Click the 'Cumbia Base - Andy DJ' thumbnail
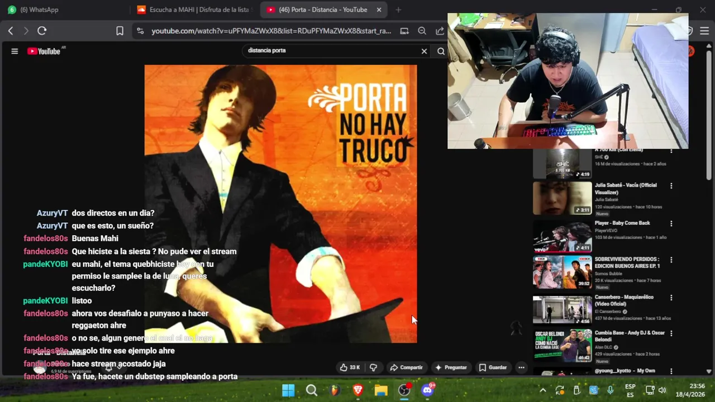Image resolution: width=715 pixels, height=402 pixels. (x=562, y=346)
